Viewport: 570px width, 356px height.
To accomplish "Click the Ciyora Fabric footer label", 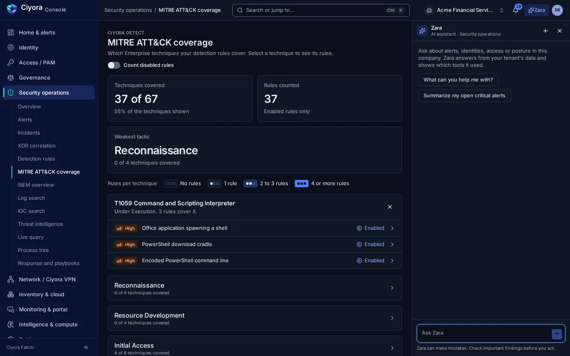I will 20,347.
